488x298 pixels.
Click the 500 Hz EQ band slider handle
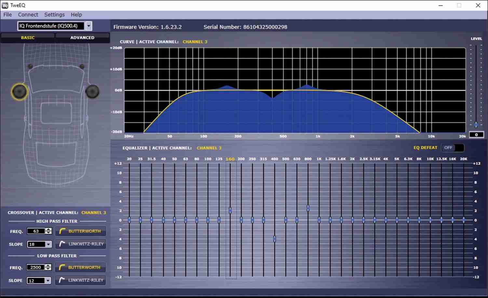pos(286,220)
